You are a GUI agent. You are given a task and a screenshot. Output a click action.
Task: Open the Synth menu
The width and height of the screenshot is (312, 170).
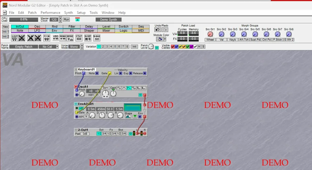[x=68, y=13]
